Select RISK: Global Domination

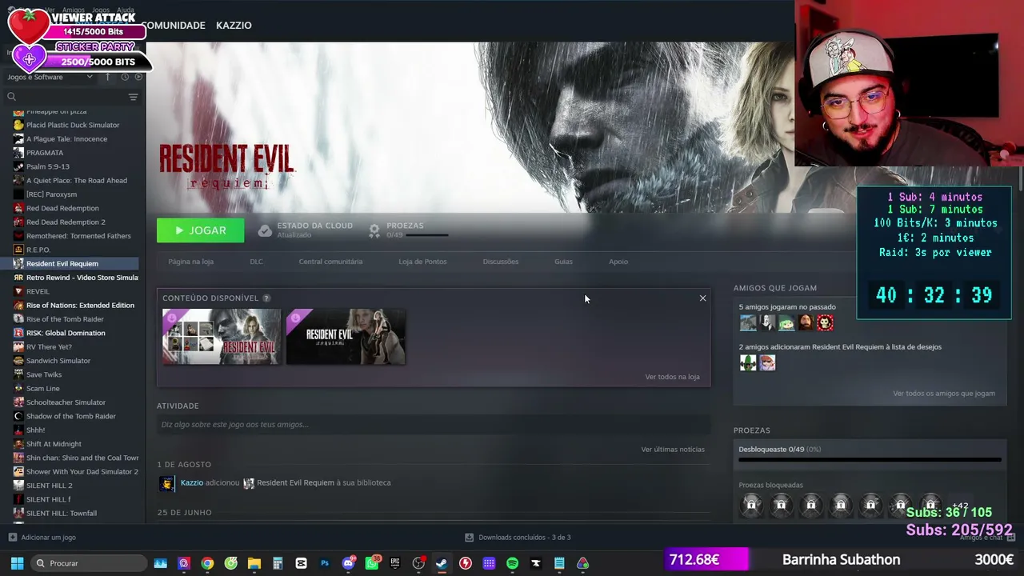click(66, 333)
